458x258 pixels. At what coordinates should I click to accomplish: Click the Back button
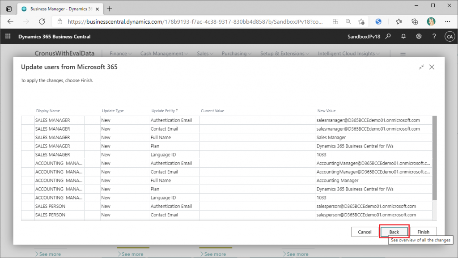(x=394, y=232)
